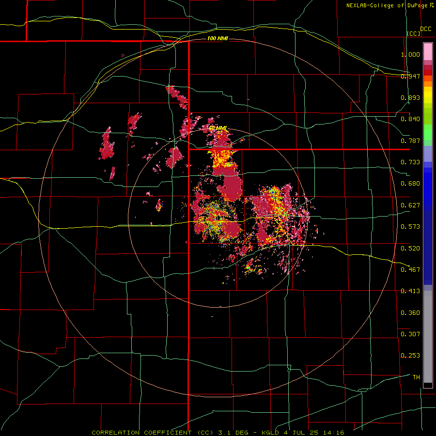Click the 0.947 scale label
Viewport: 436px width, 436px height.
pyautogui.click(x=410, y=76)
